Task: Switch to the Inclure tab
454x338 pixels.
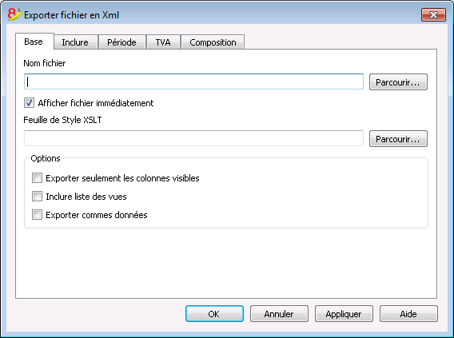Action: (75, 42)
